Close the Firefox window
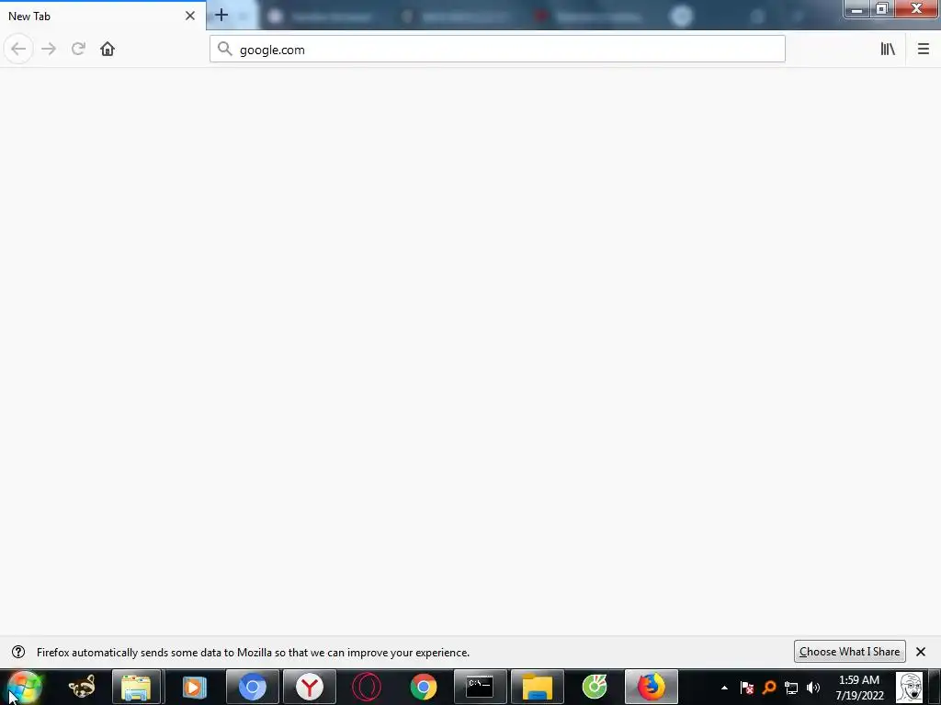Image resolution: width=941 pixels, height=705 pixels. pos(916,9)
